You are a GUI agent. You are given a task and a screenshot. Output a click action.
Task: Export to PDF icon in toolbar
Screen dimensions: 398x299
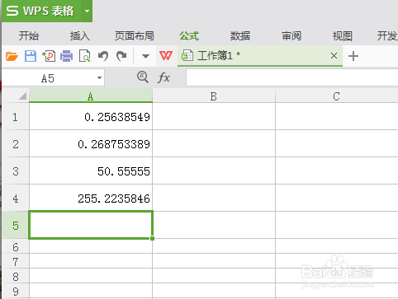[49, 56]
